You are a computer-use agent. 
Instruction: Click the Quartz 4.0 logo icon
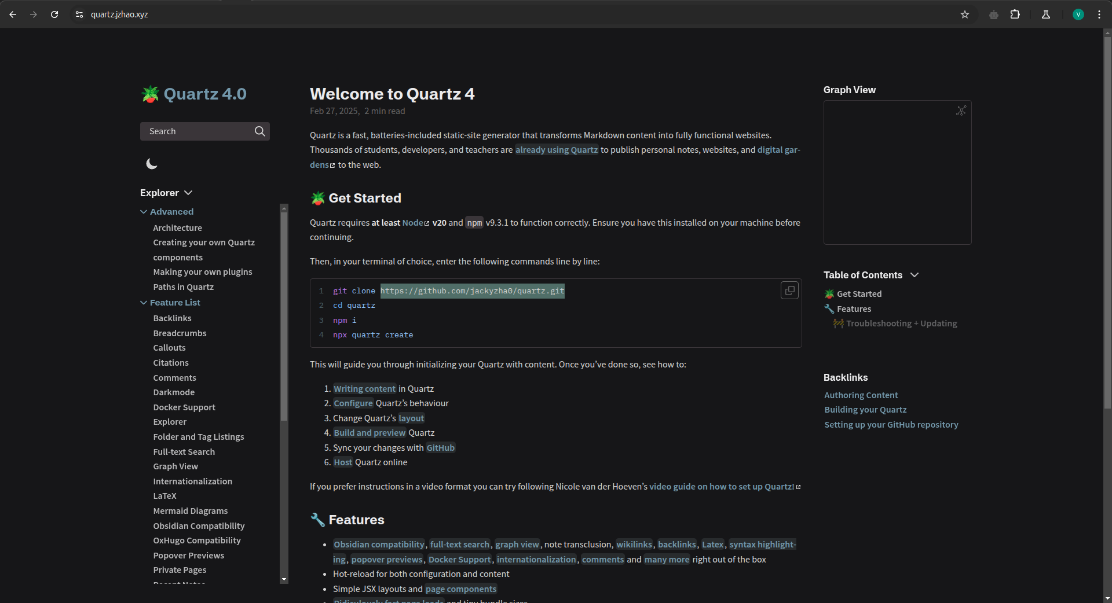click(x=151, y=94)
